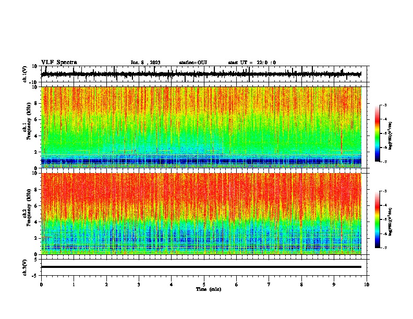Viewport: 413px width, 319px height.
Task: Click the time axis tick label 4
Action: coord(171,285)
